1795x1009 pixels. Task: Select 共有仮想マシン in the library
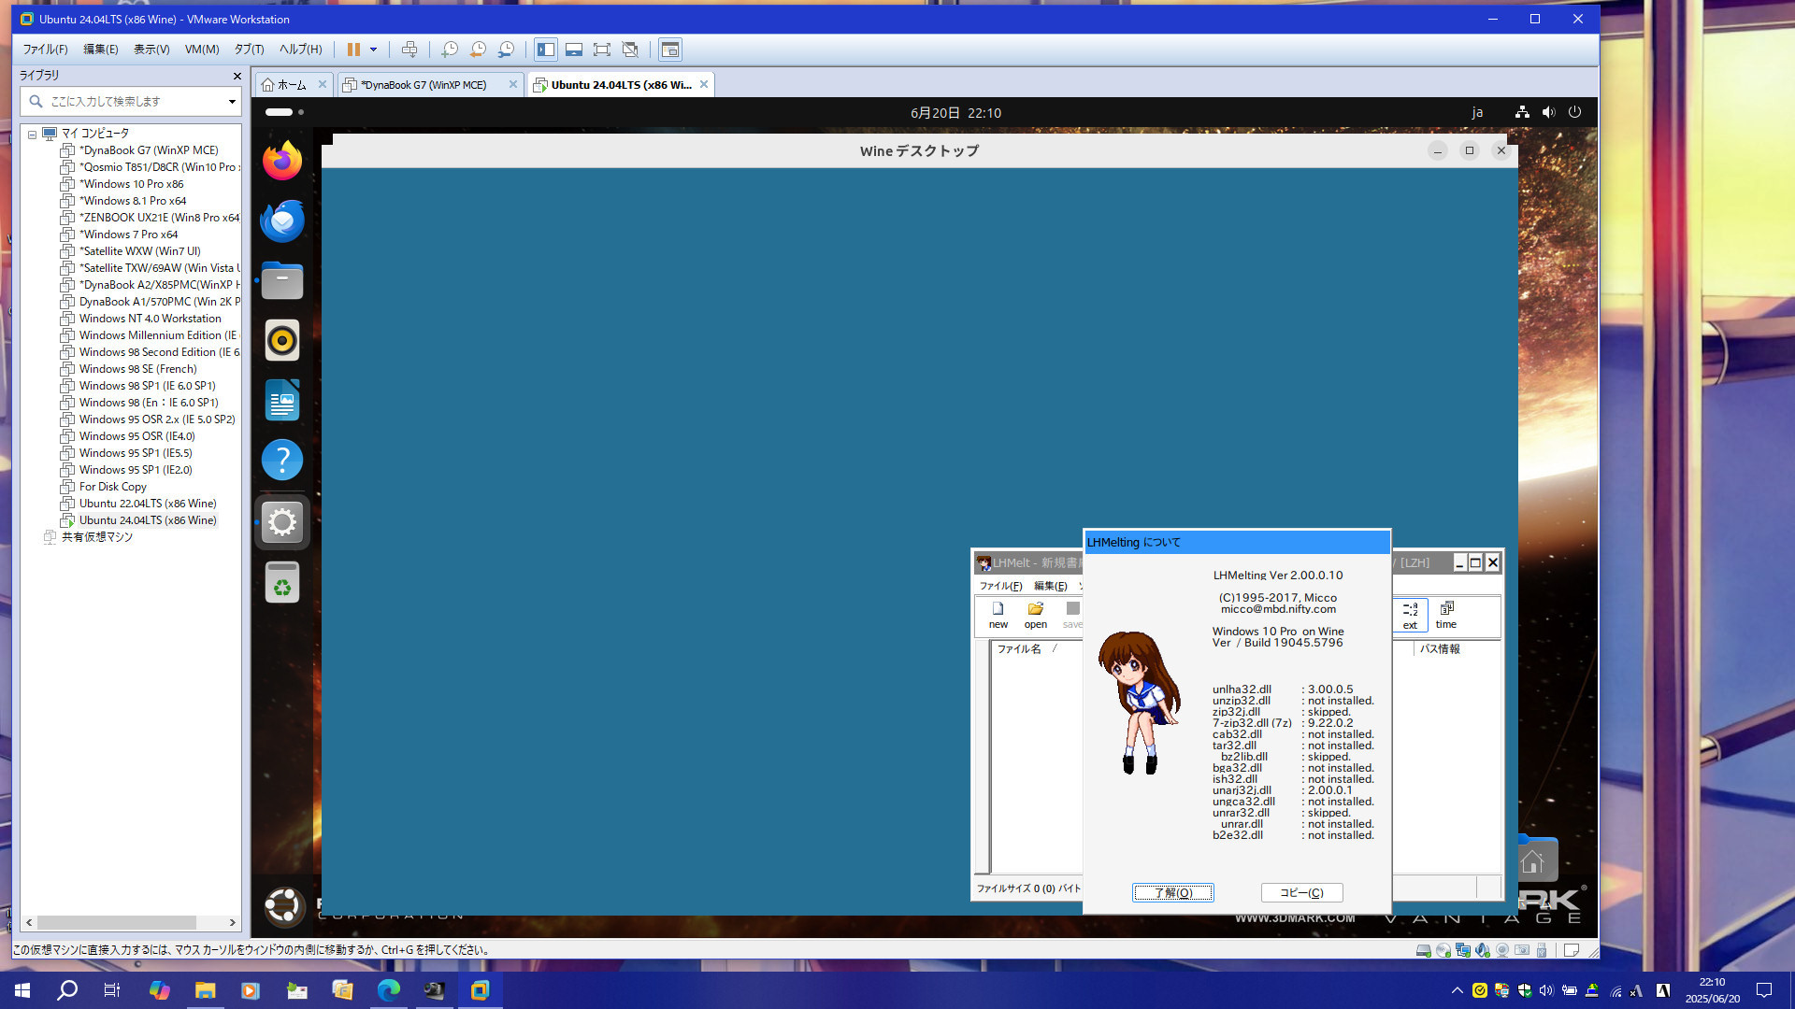tap(97, 537)
